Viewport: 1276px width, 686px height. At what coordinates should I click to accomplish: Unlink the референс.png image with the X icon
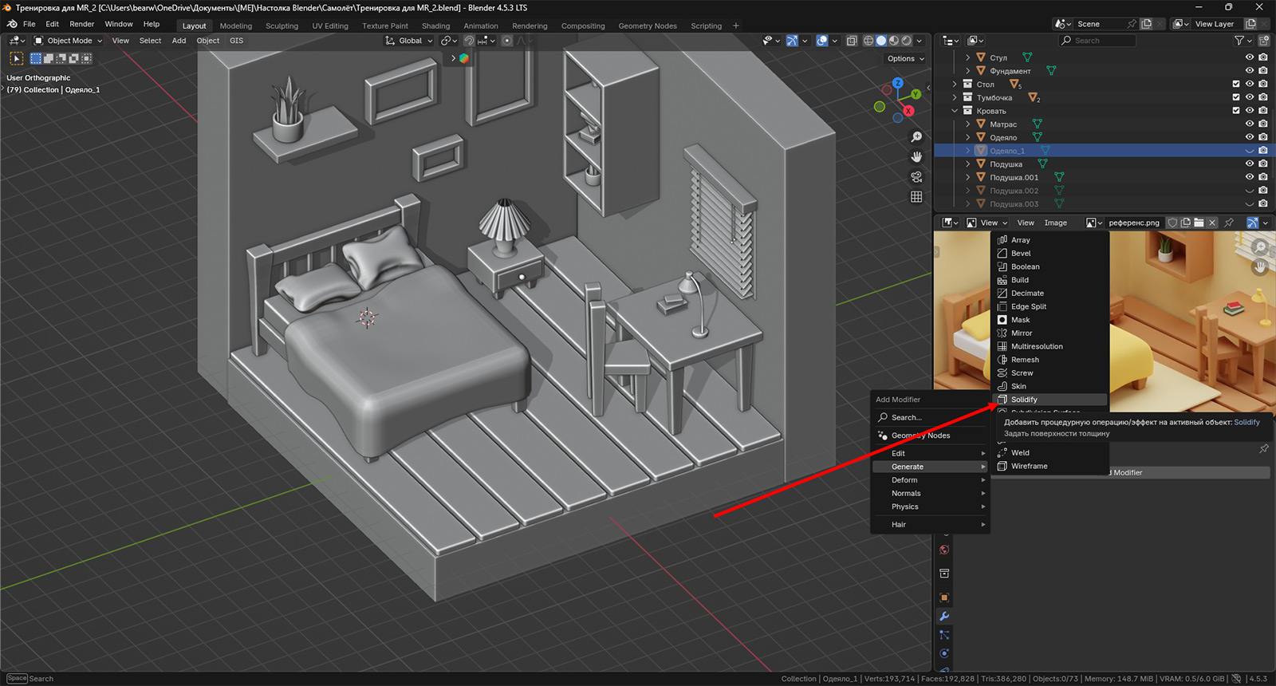click(x=1212, y=223)
